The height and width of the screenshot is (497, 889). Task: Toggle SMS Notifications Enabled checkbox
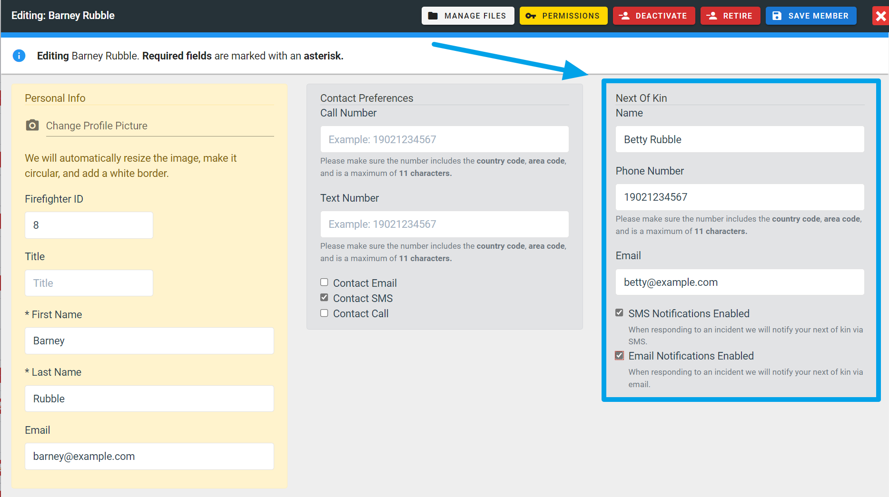pos(619,313)
